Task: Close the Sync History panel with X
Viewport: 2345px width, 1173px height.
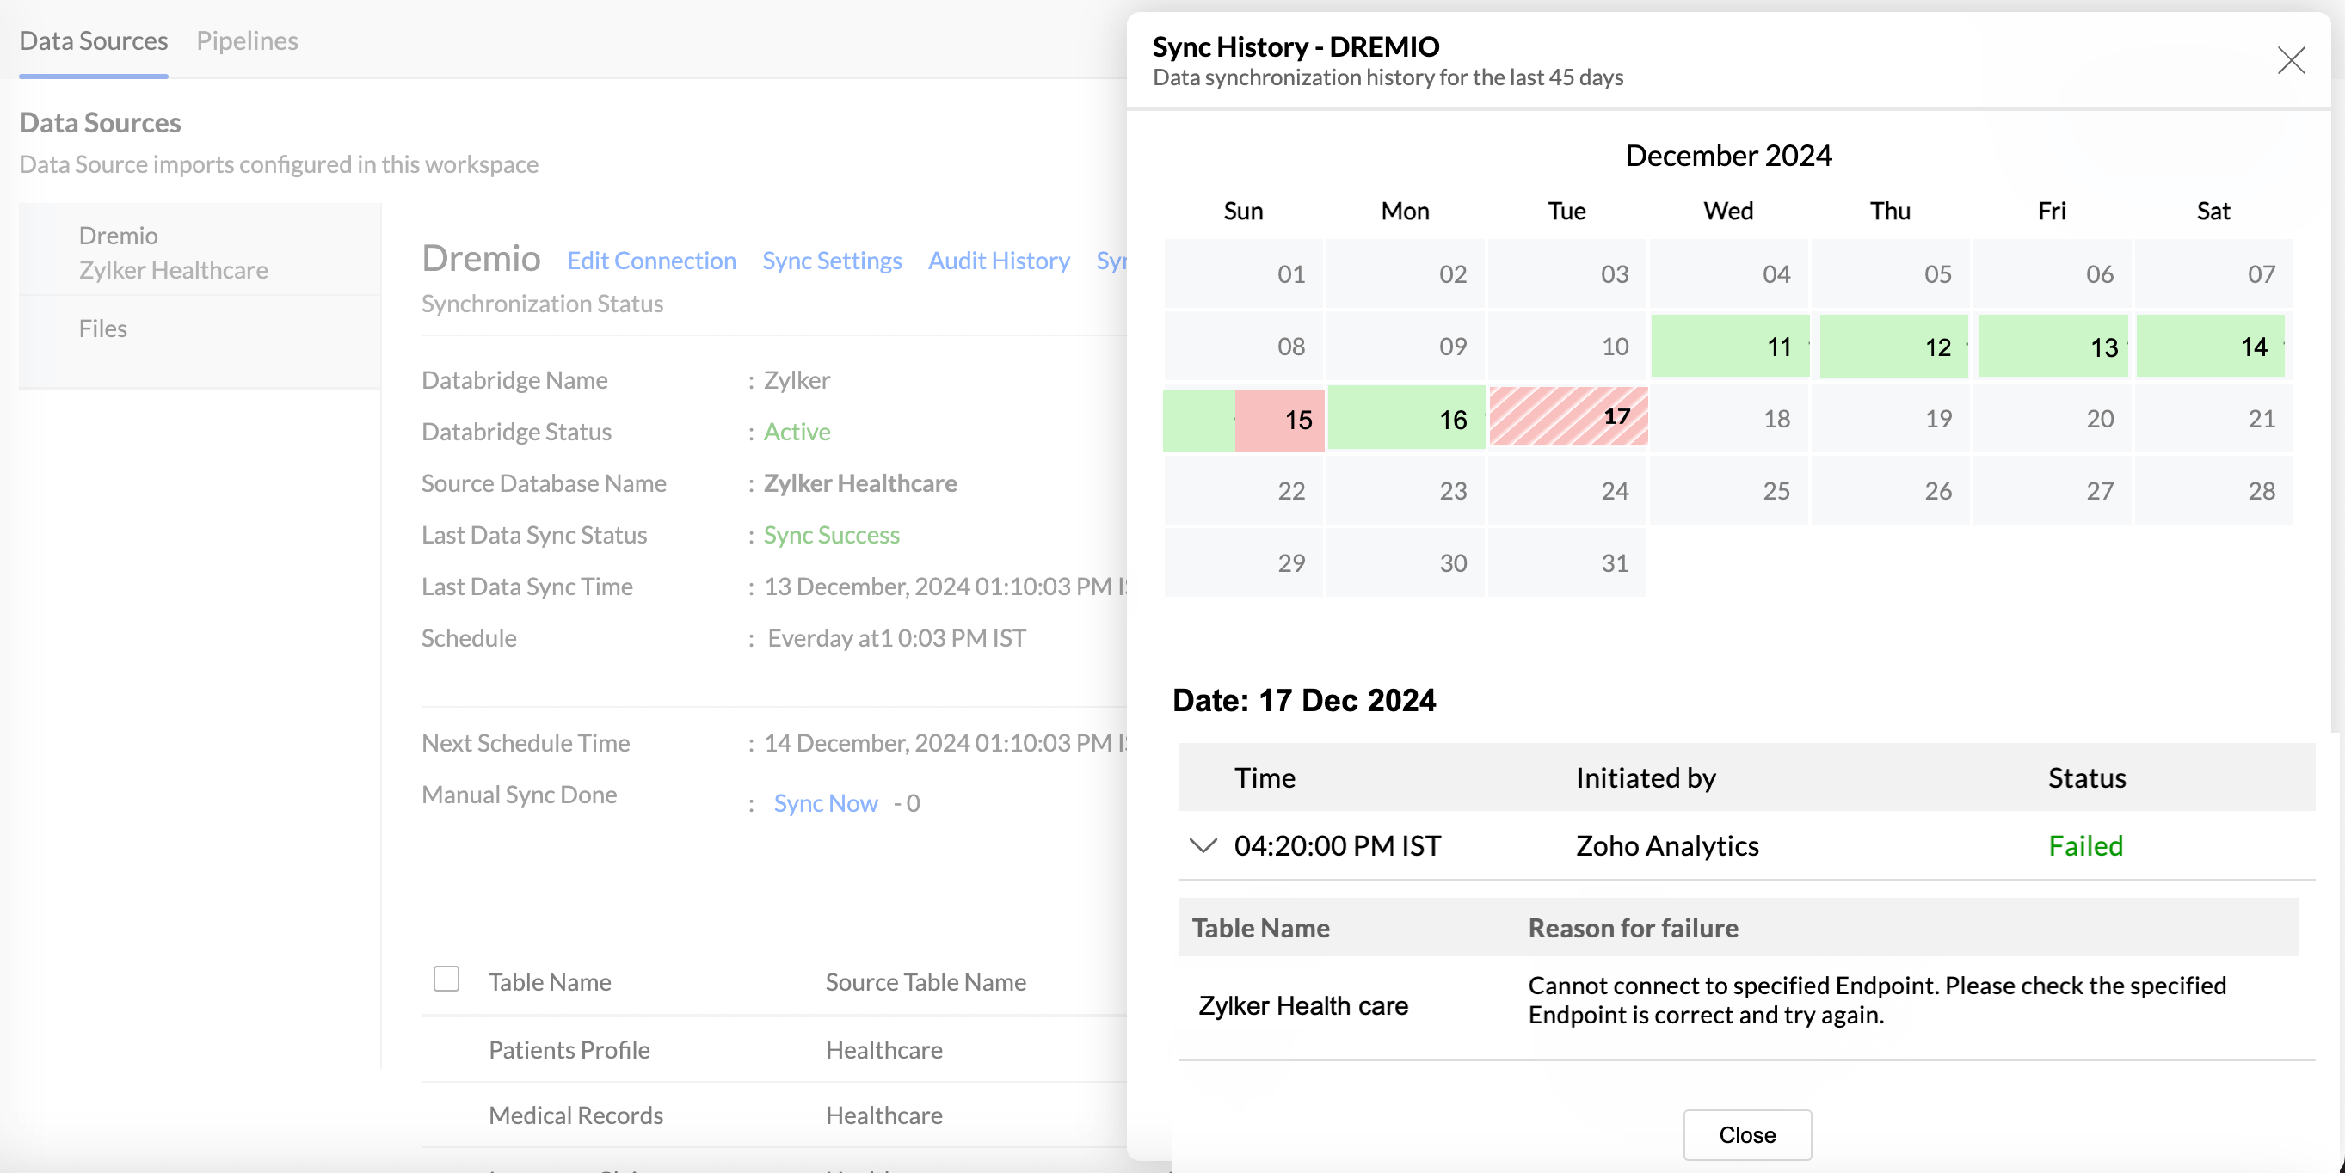Action: pyautogui.click(x=2291, y=60)
